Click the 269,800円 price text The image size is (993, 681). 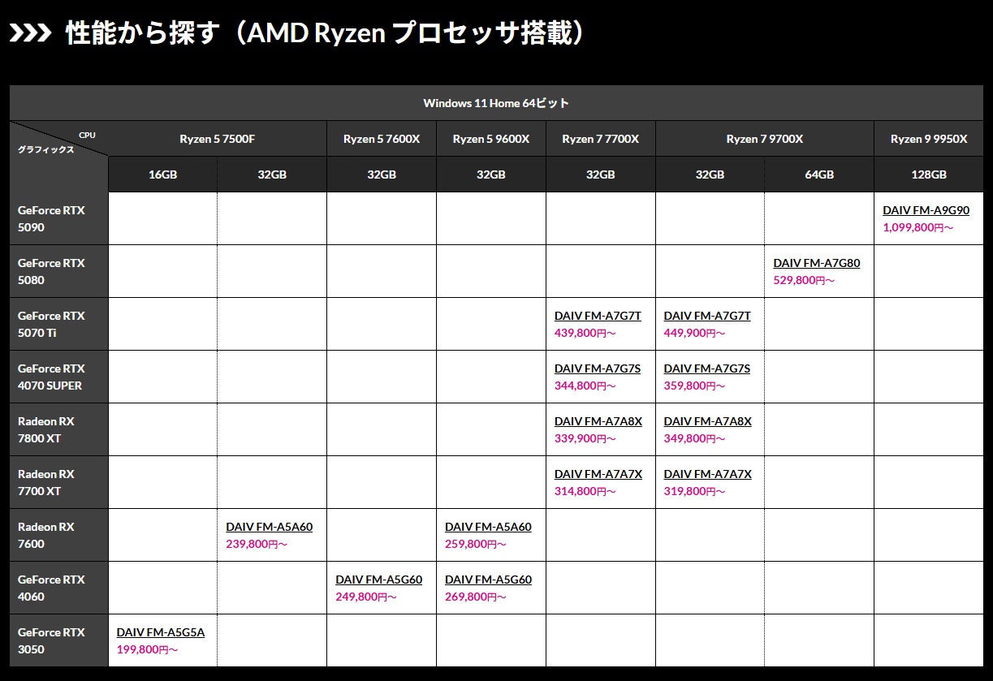476,597
